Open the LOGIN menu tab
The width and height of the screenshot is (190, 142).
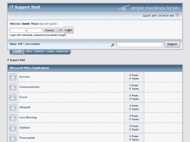point(50,52)
